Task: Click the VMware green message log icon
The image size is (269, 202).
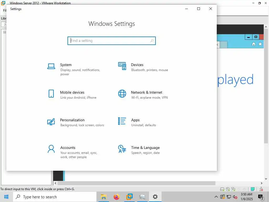Action: tap(253, 189)
